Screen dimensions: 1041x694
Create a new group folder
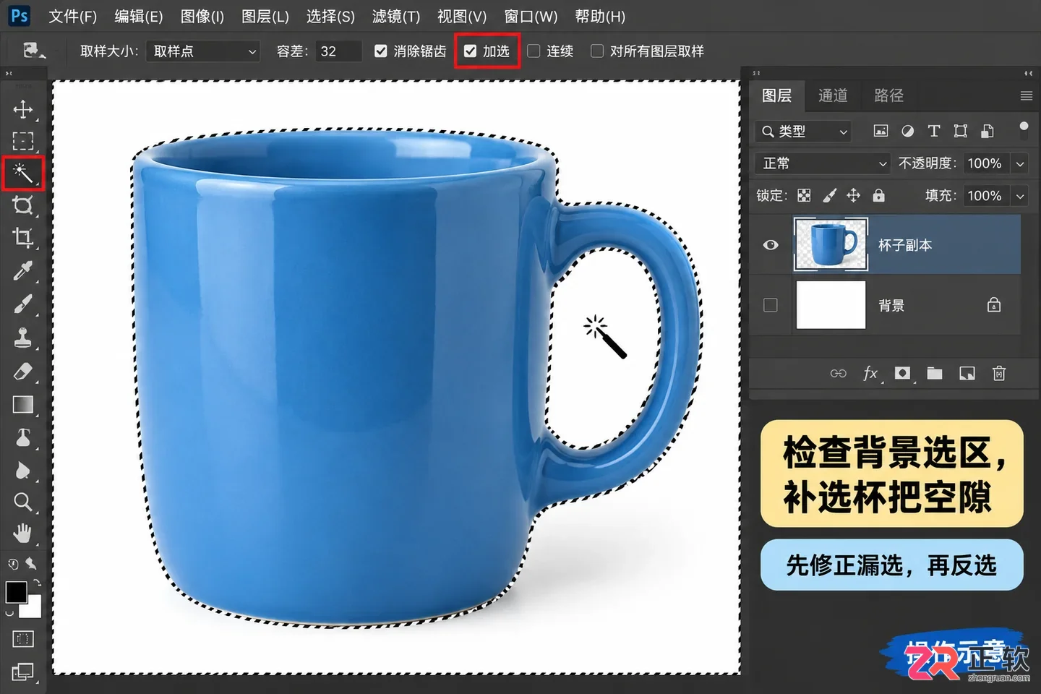935,374
